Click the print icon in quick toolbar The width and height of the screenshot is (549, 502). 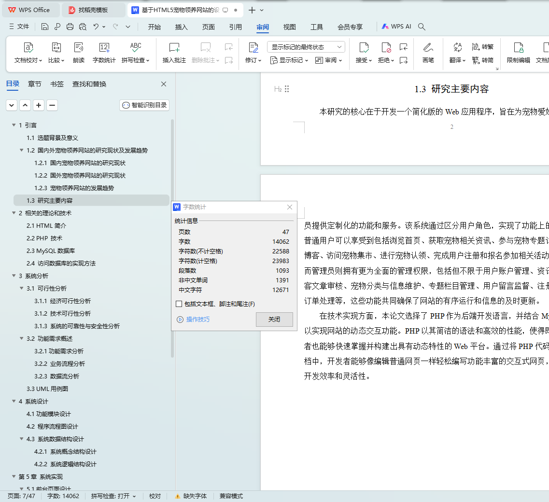click(70, 27)
